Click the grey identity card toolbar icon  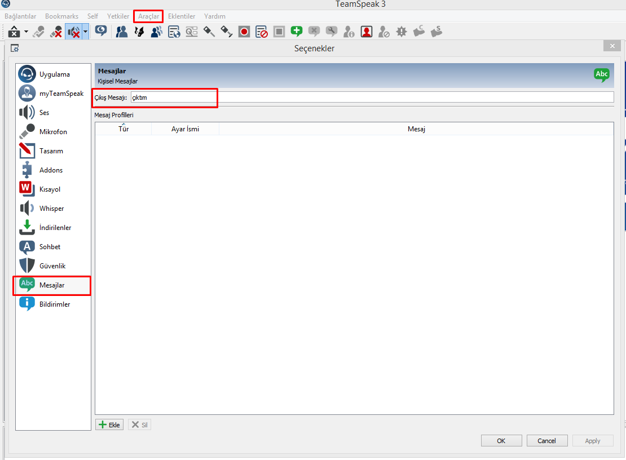(x=192, y=32)
